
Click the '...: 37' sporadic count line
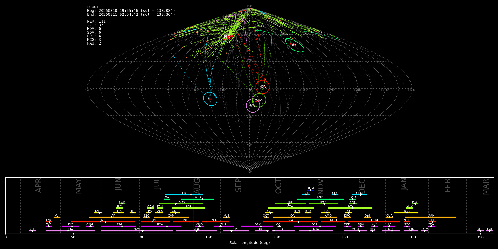[95, 25]
